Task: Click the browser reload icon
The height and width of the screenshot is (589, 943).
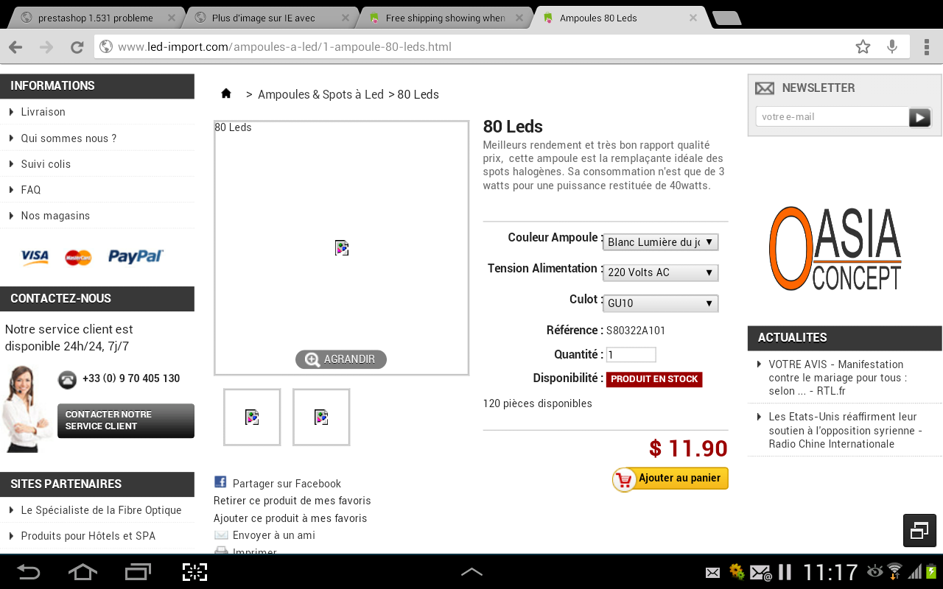Action: pyautogui.click(x=77, y=47)
